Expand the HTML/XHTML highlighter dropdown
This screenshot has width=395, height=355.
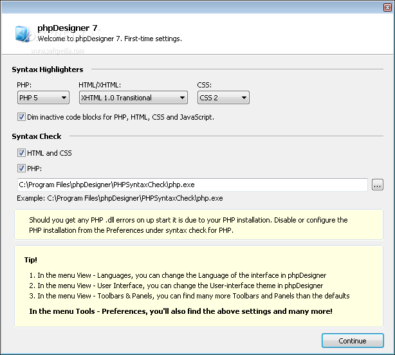point(133,98)
